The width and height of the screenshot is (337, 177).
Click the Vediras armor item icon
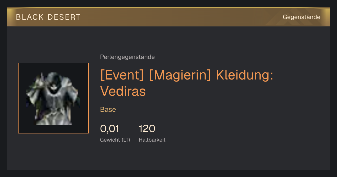pyautogui.click(x=53, y=98)
